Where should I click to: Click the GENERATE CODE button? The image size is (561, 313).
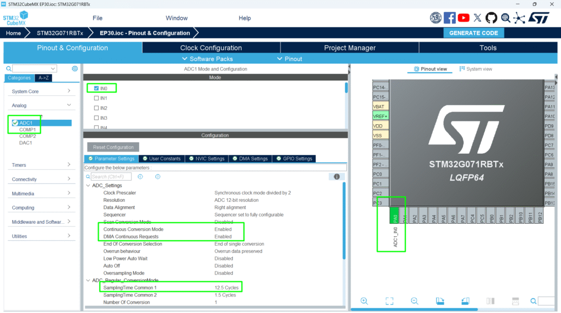(473, 33)
